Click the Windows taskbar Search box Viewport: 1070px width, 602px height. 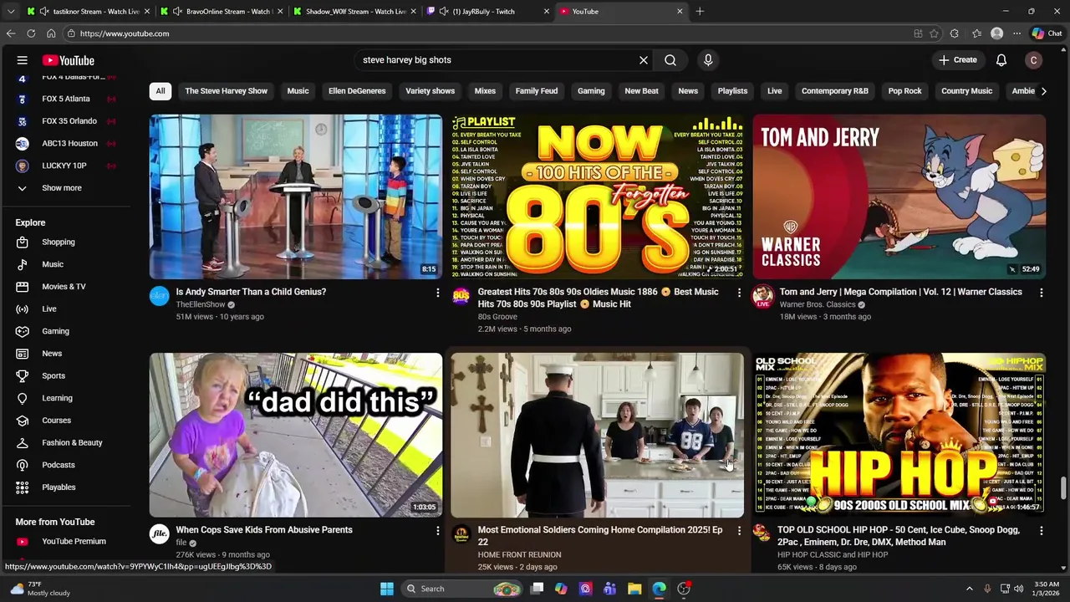[462, 589]
